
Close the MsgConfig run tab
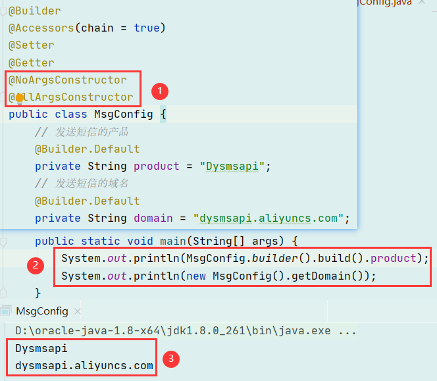click(x=78, y=311)
